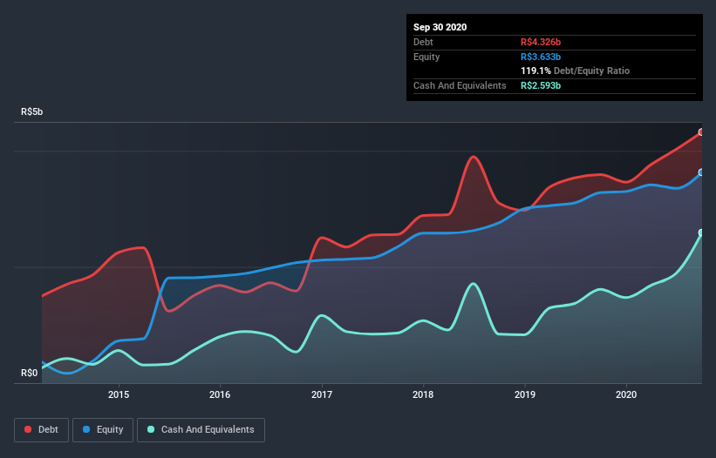Toggle the Debt series legend button
The height and width of the screenshot is (458, 716).
pos(41,430)
